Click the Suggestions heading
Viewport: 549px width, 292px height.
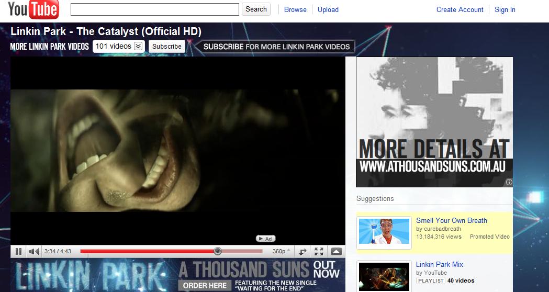point(375,198)
